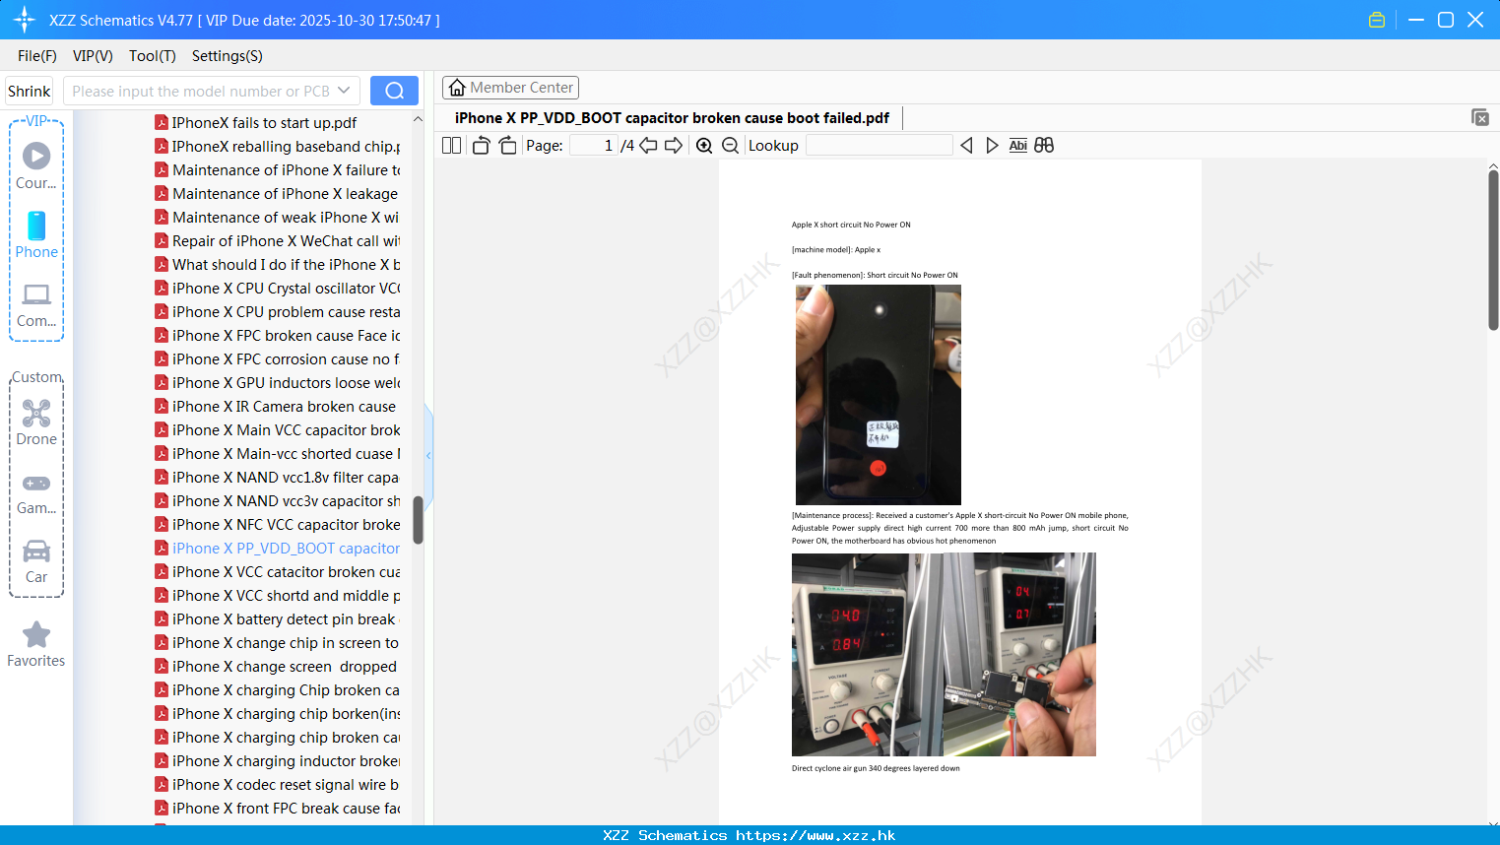Open 'iPhone X IR Camera broken cause' file
This screenshot has height=845, width=1500.
(x=275, y=407)
